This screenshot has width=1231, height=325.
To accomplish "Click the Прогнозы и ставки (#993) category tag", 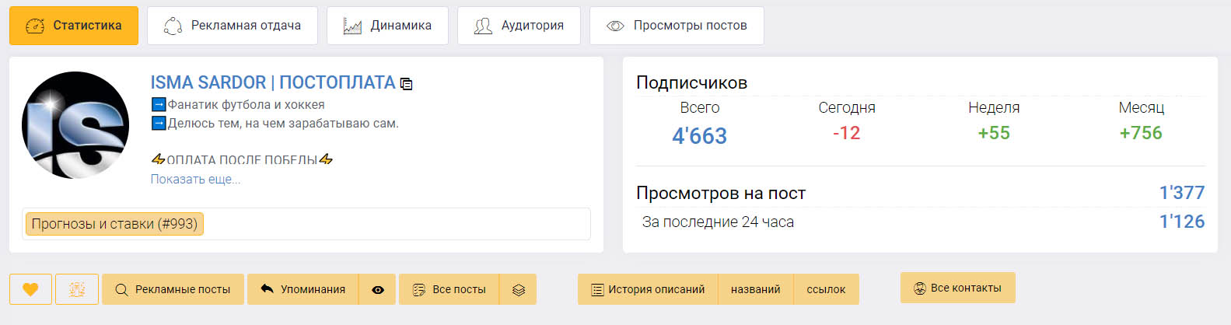I will (x=114, y=224).
